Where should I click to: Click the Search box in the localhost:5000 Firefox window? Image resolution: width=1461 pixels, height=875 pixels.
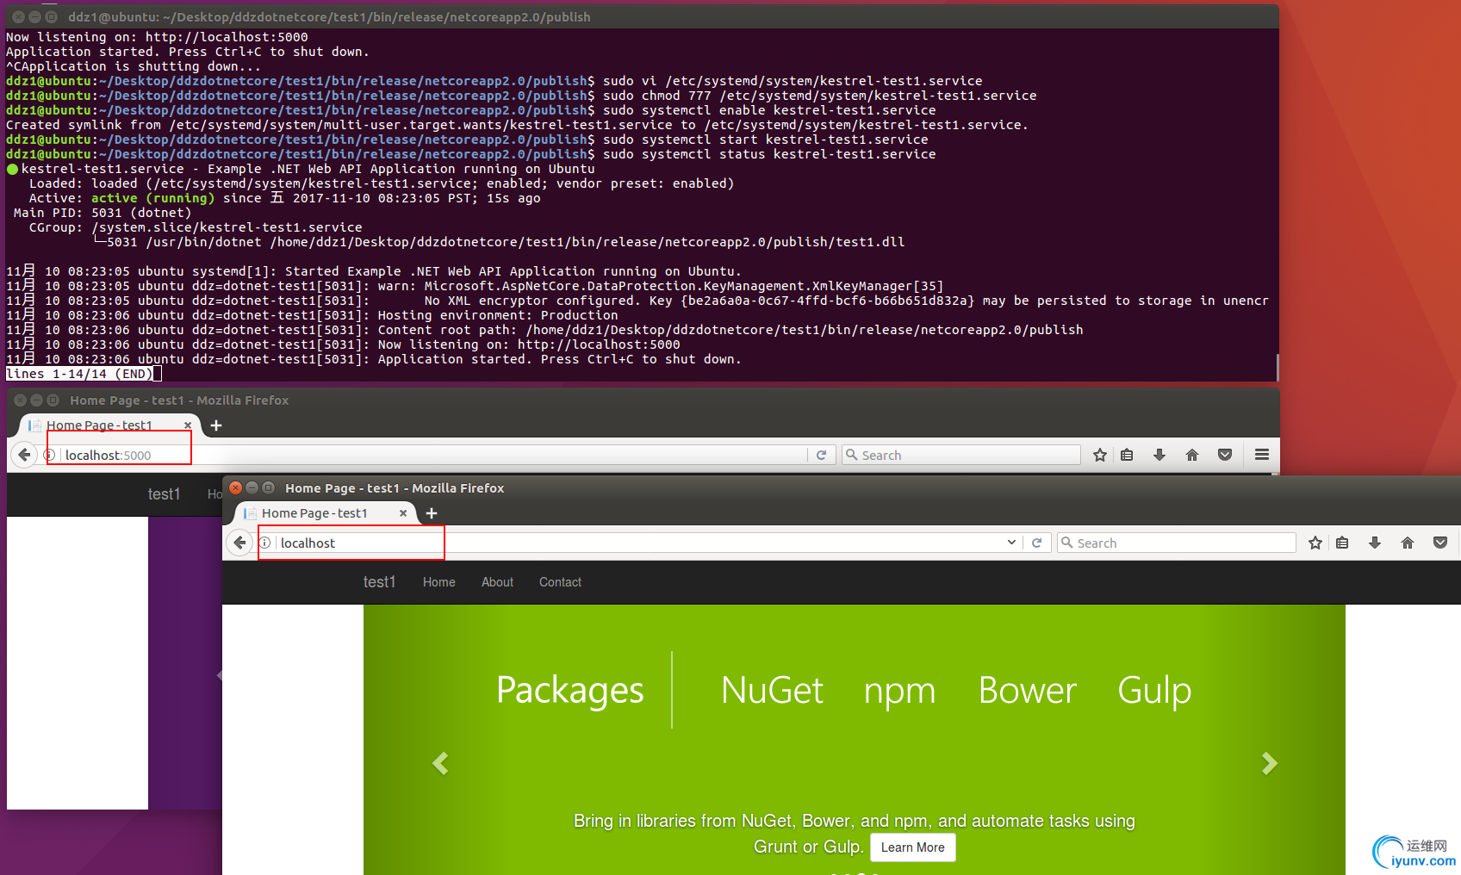tap(961, 455)
